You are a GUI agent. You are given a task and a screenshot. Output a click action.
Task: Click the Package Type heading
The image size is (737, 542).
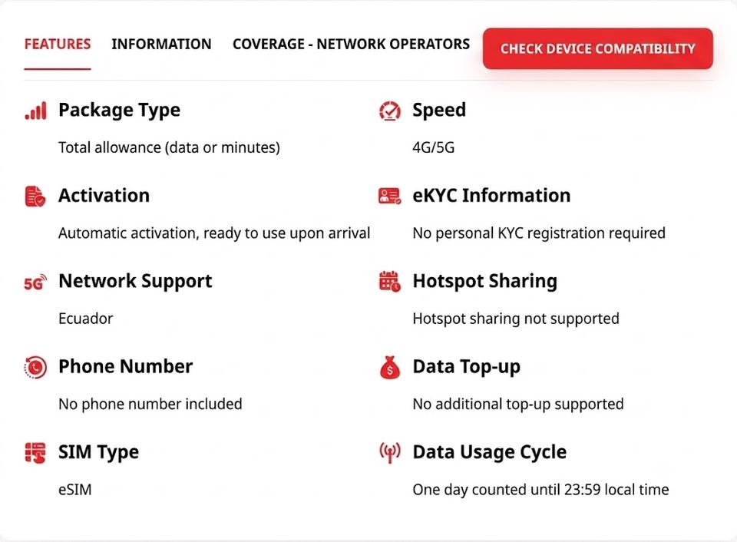pyautogui.click(x=120, y=110)
